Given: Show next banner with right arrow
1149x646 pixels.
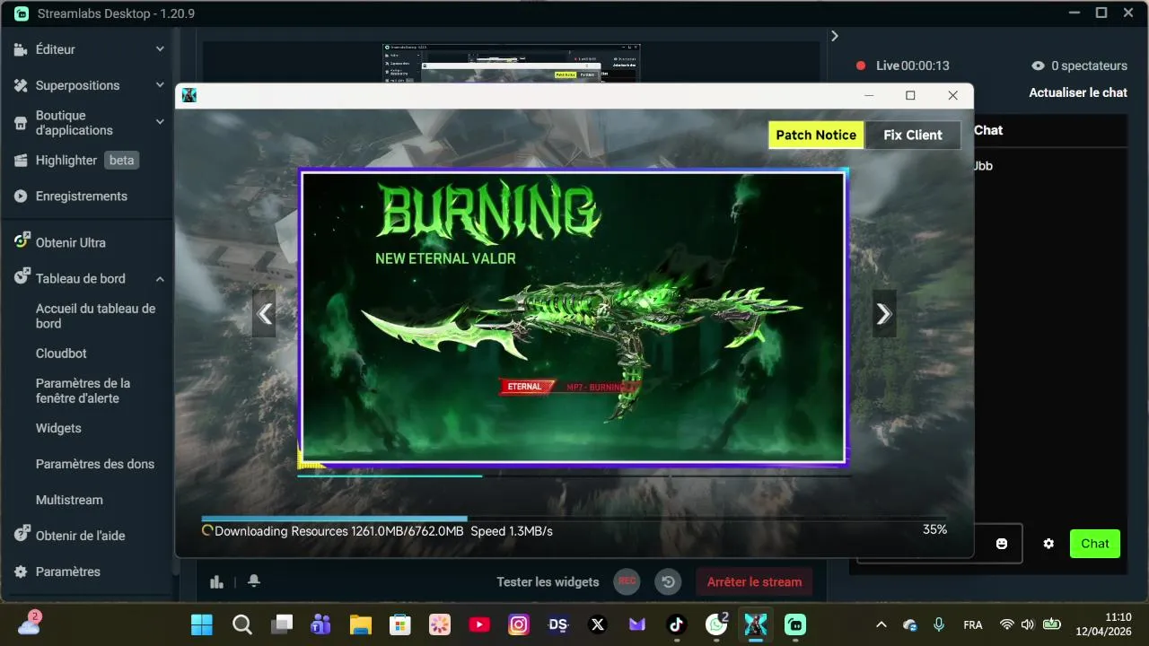Looking at the screenshot, I should pyautogui.click(x=884, y=313).
